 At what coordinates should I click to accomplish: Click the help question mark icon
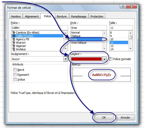point(123,6)
